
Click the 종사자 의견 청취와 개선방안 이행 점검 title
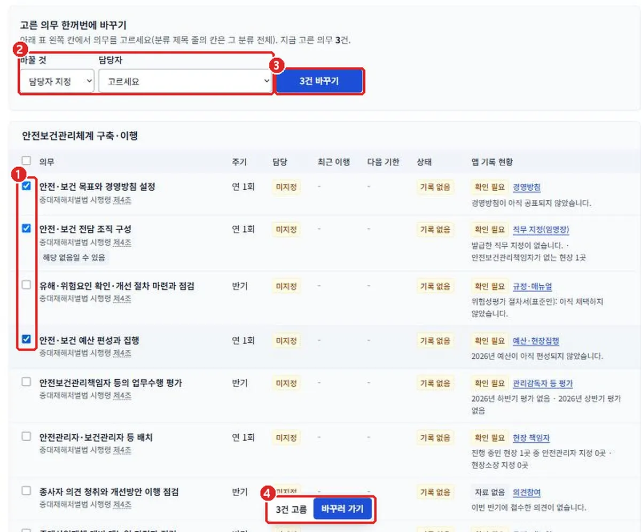[109, 491]
